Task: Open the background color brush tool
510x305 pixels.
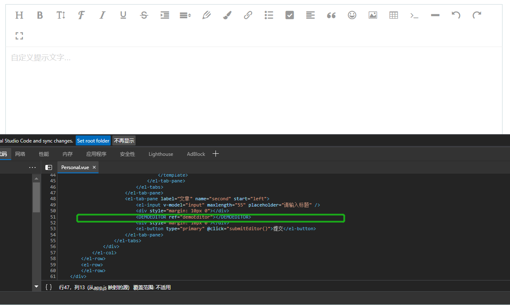Action: pyautogui.click(x=227, y=15)
